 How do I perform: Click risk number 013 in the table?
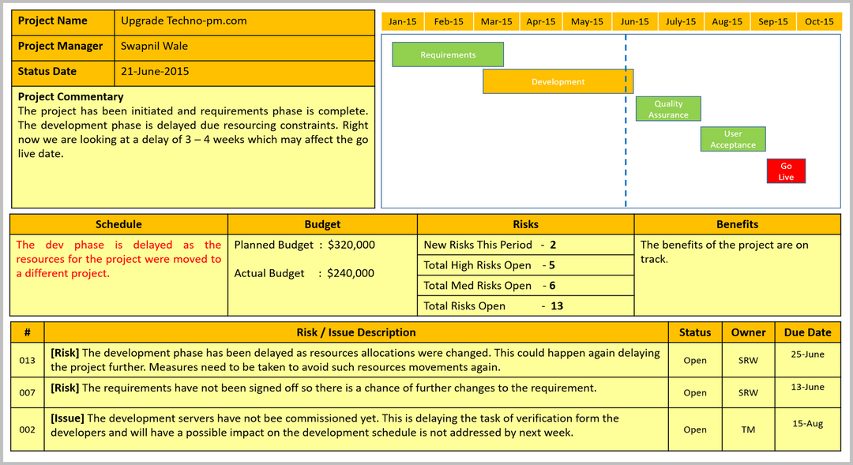pos(28,360)
